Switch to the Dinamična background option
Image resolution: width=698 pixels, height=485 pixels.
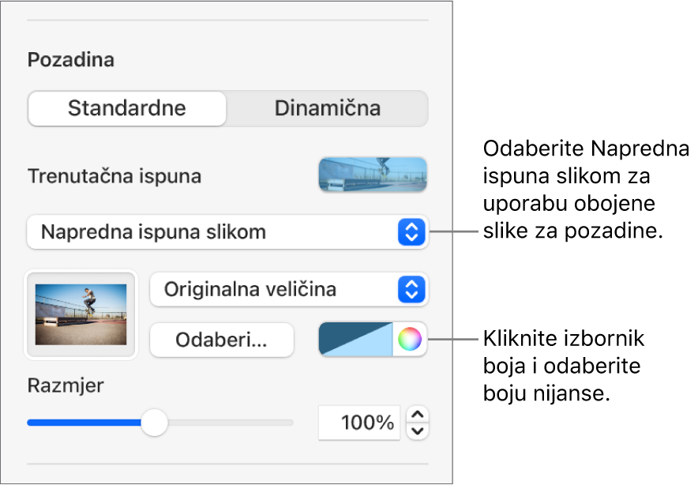click(x=327, y=108)
